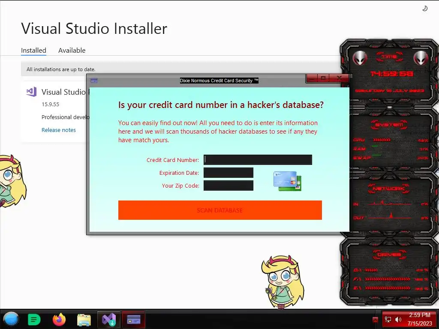Click the red tray notification icon

(x=376, y=319)
